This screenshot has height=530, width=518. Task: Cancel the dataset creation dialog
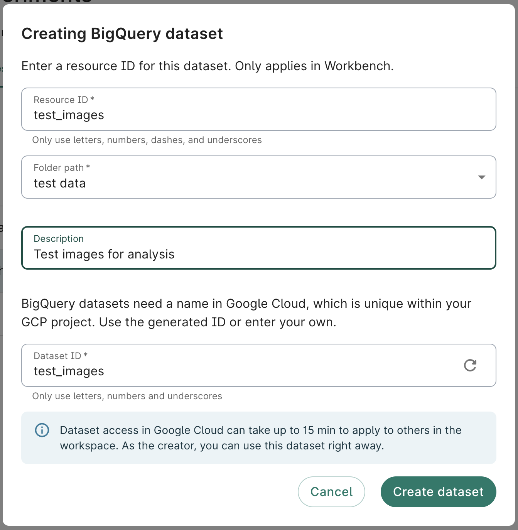pos(331,492)
